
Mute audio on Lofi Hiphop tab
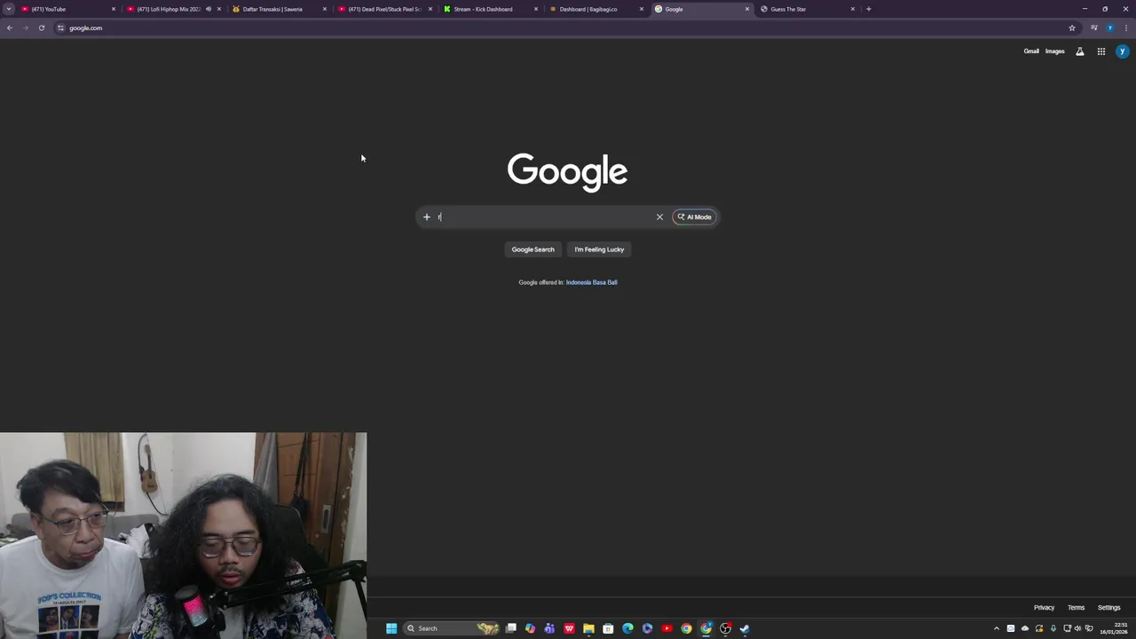point(209,9)
